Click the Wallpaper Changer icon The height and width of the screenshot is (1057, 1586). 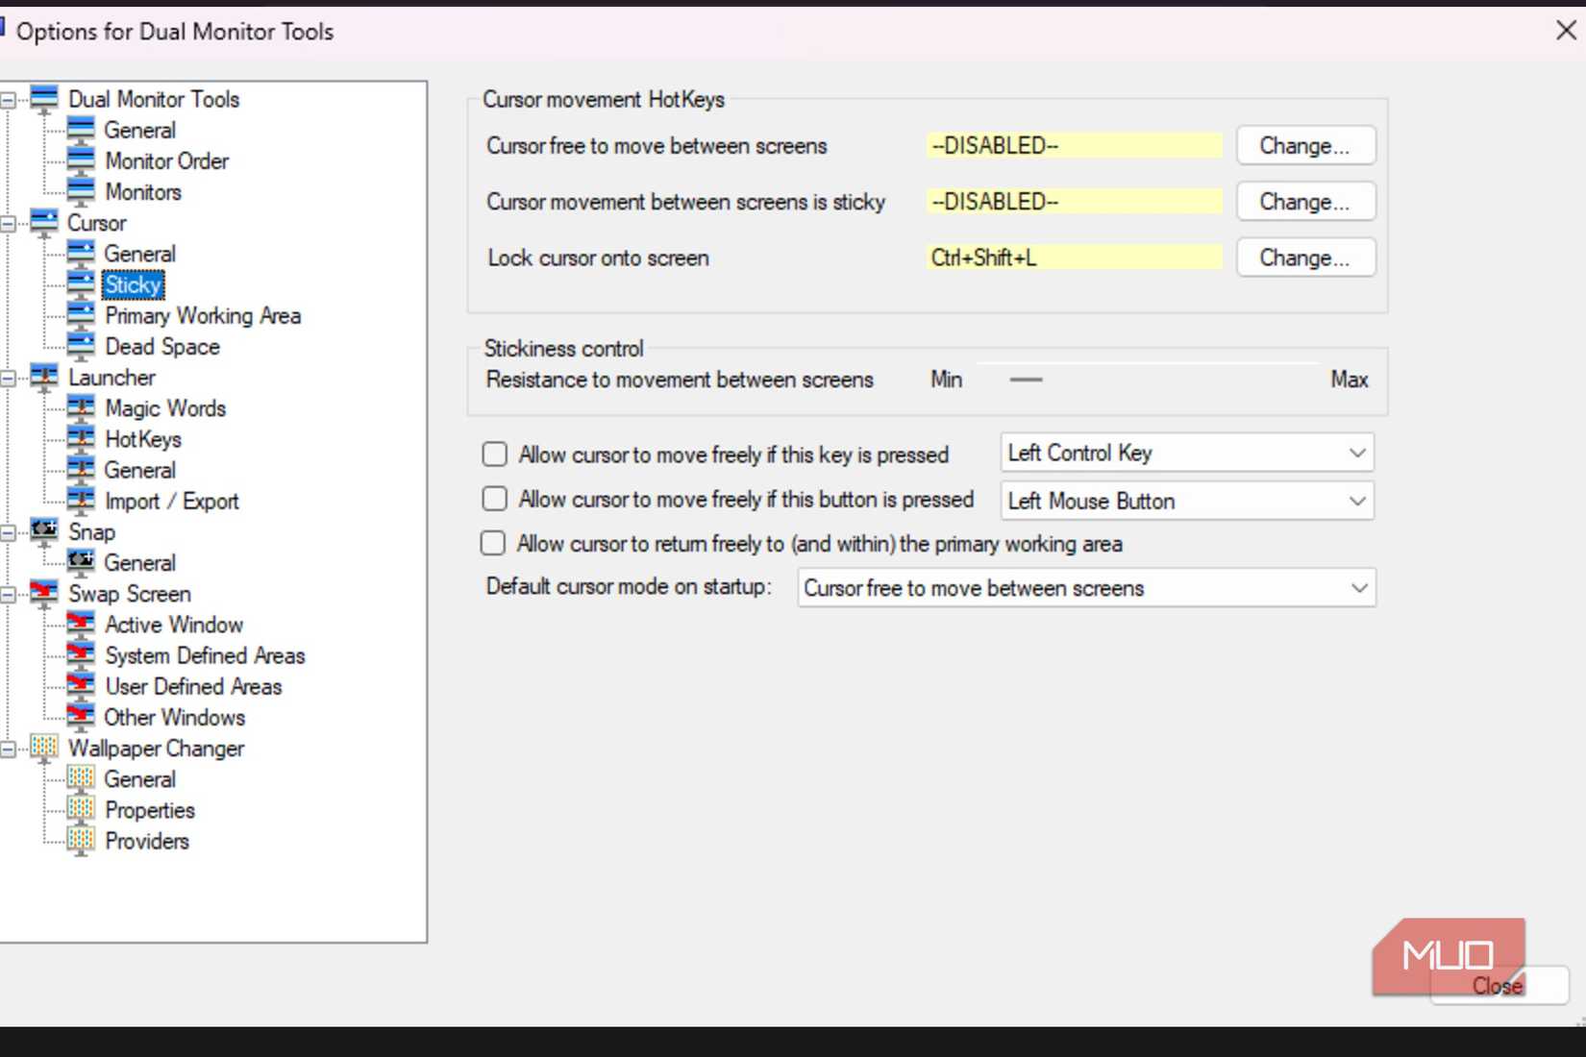tap(42, 748)
